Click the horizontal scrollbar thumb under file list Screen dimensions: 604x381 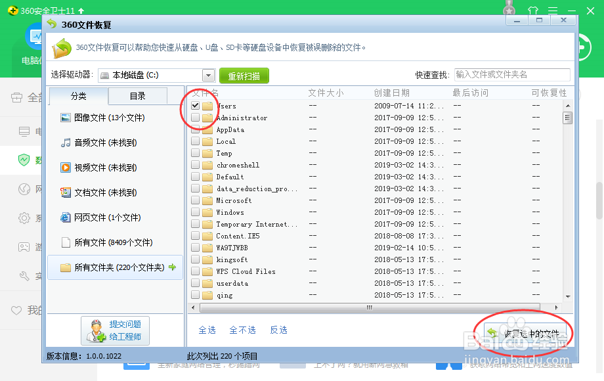370,307
